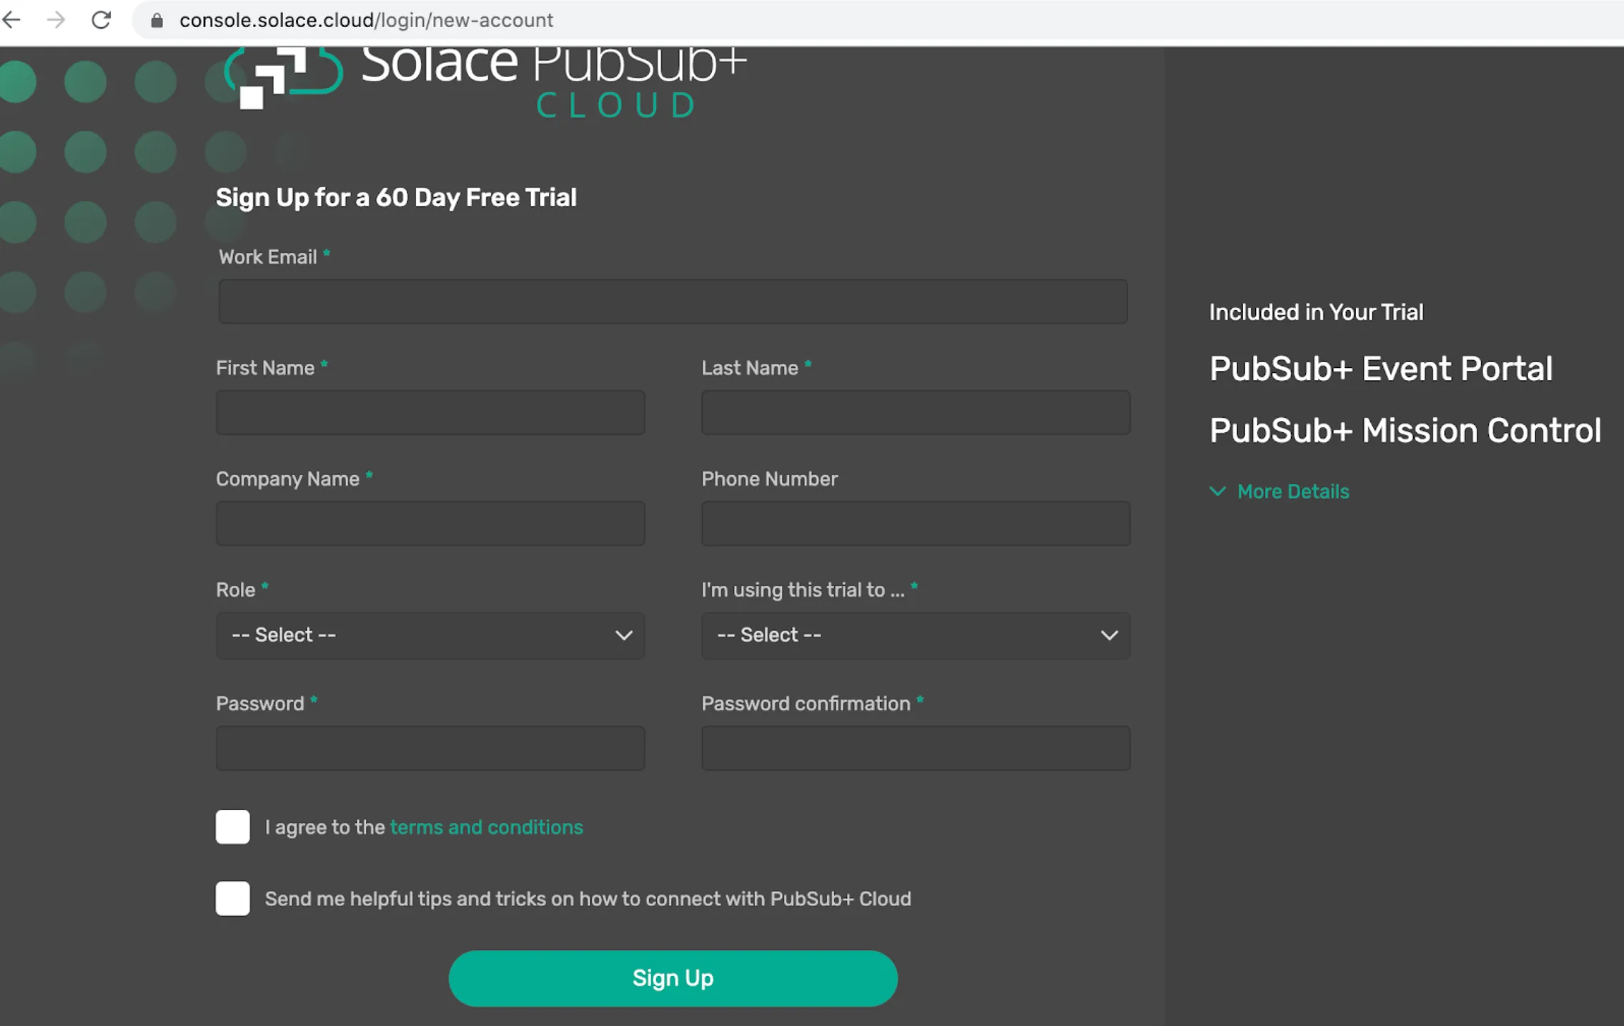Click the console.solace.cloud address bar URL
This screenshot has height=1026, width=1624.
click(366, 20)
